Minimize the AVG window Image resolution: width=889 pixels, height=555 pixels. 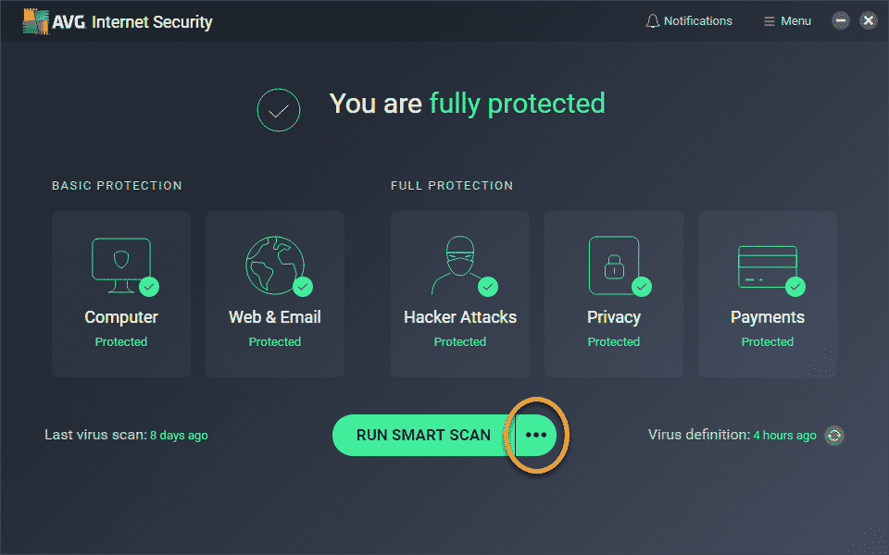coord(840,20)
